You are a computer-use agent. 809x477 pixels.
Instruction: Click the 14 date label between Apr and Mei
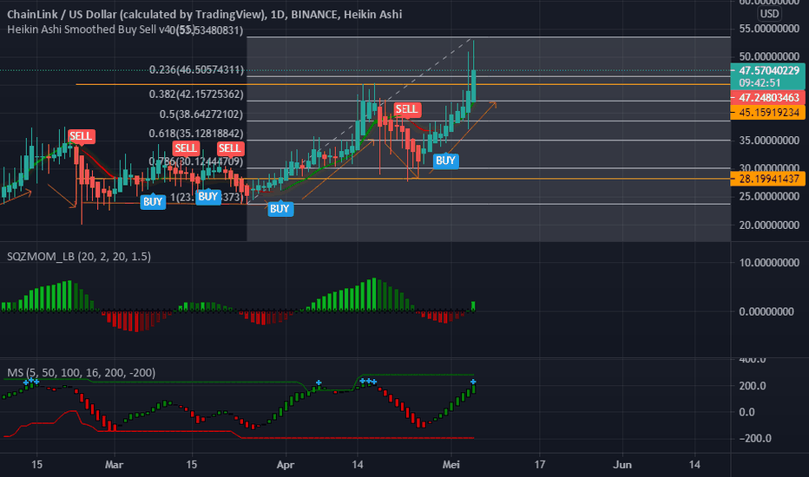click(x=358, y=465)
